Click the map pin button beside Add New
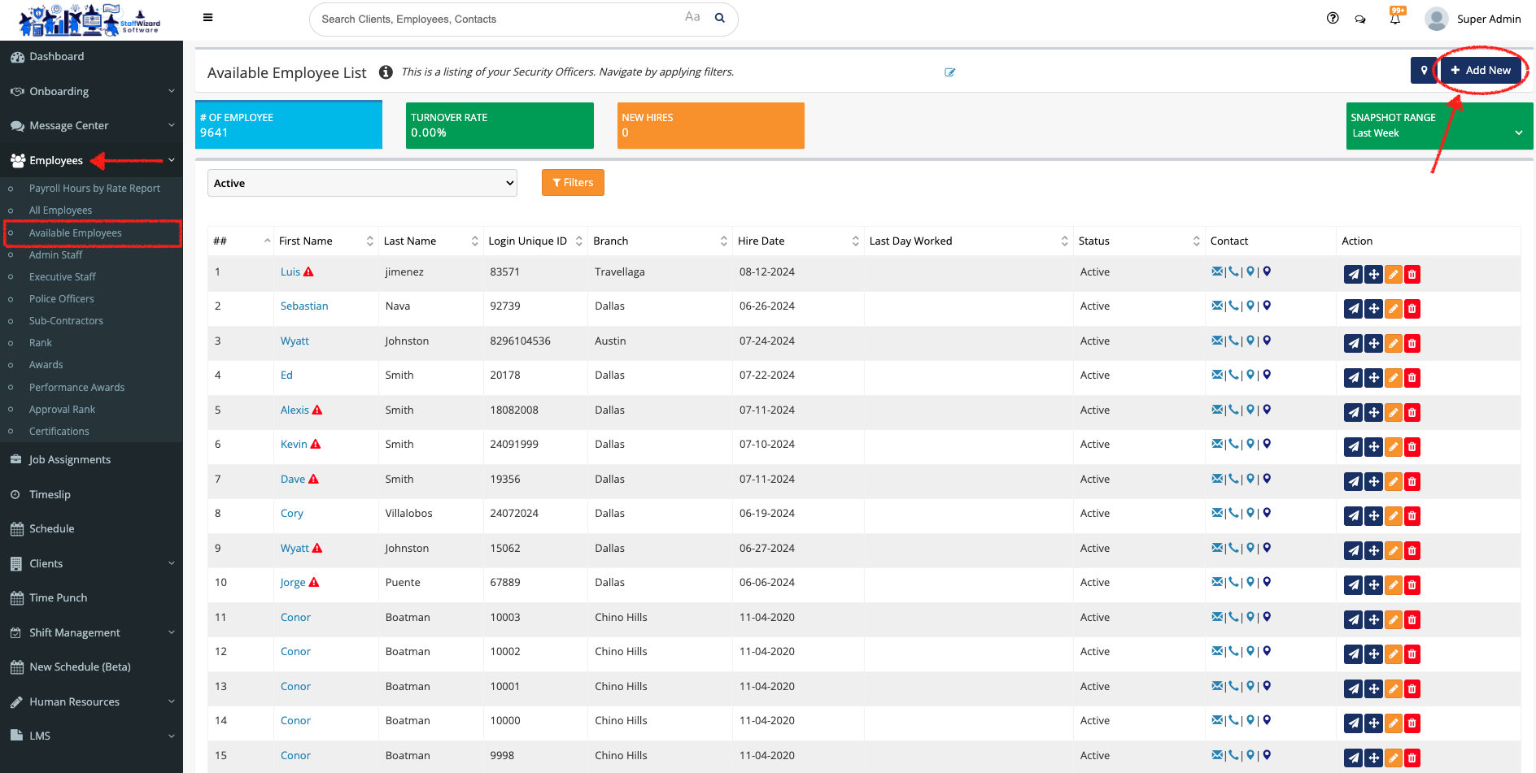This screenshot has height=773, width=1536. [1424, 71]
